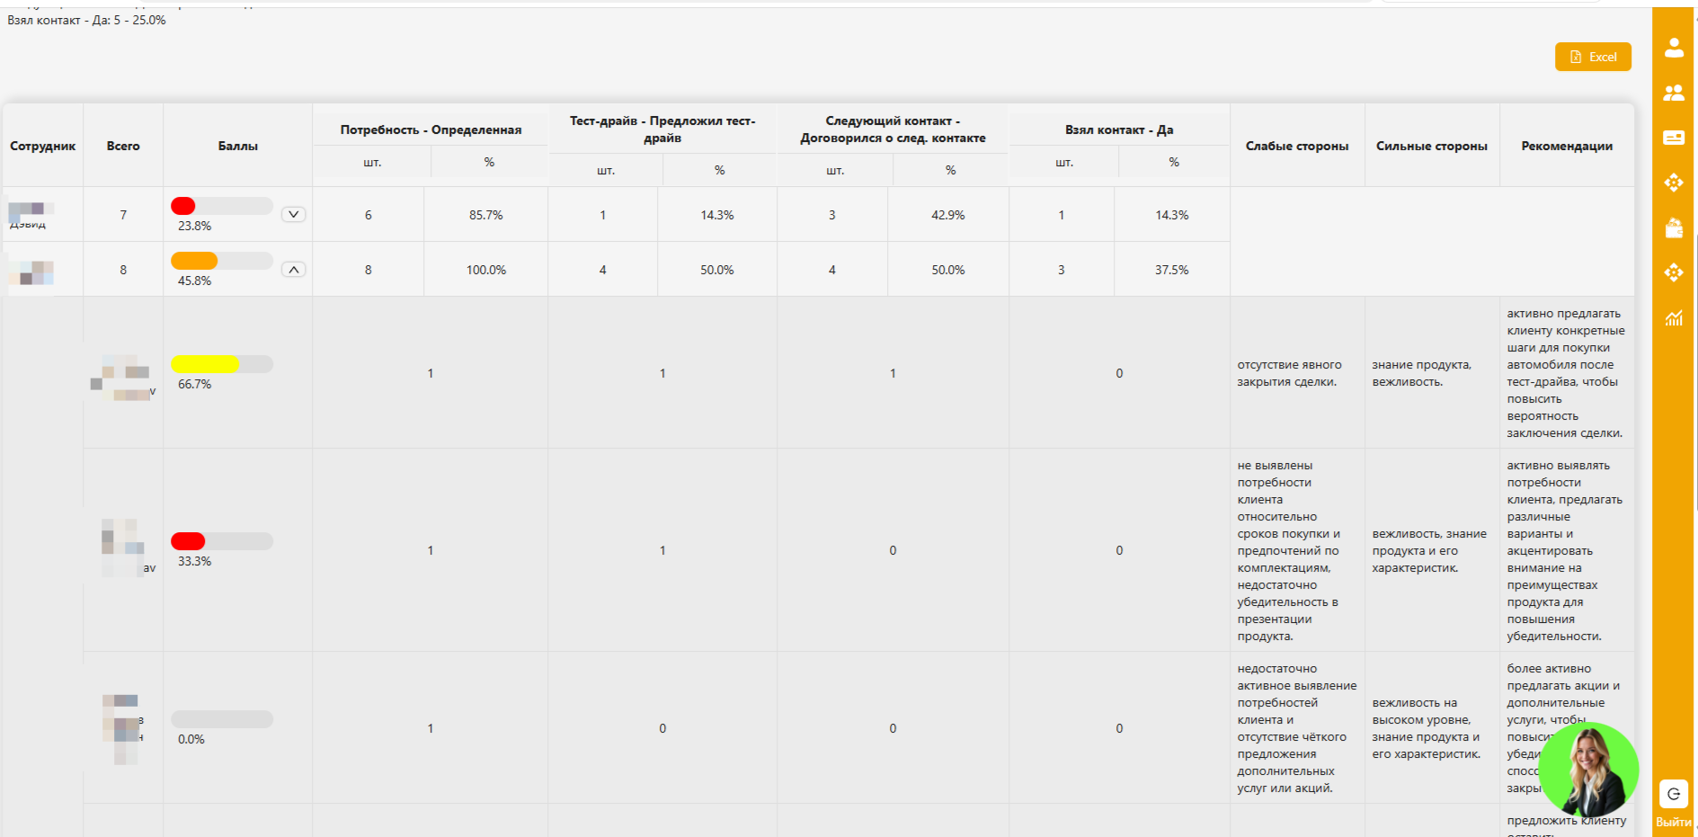Click the Рекомендации column header
This screenshot has height=837, width=1698.
pyautogui.click(x=1566, y=146)
